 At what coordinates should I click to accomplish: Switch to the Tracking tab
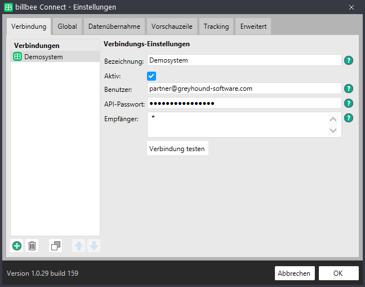coord(216,27)
